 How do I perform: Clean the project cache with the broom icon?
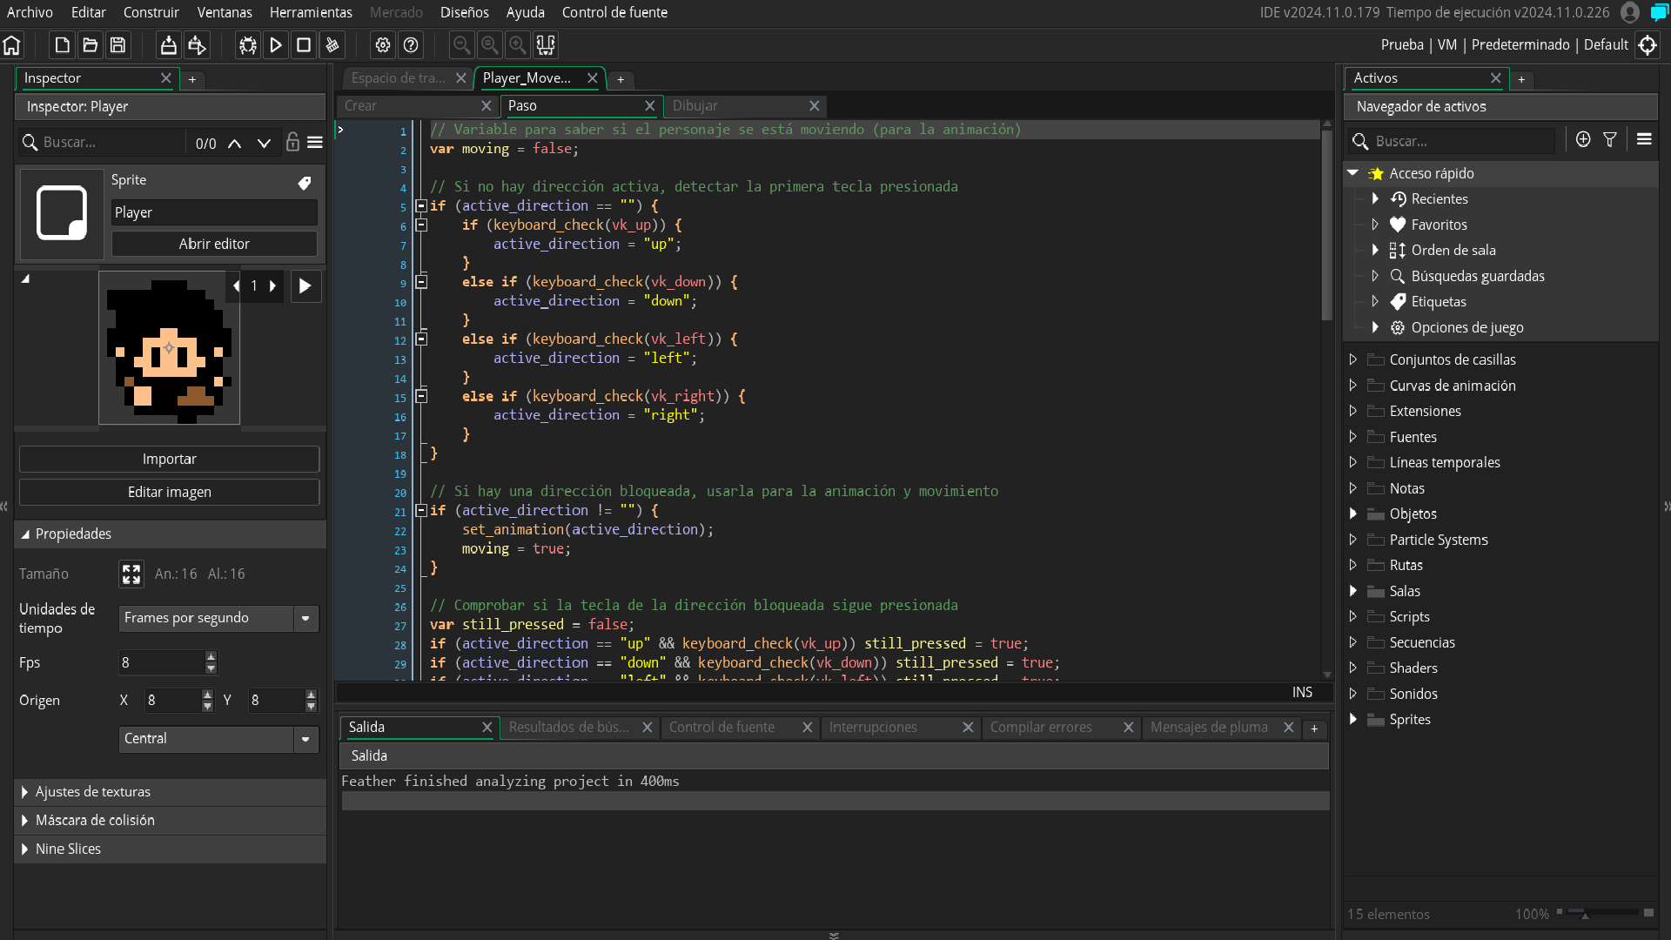click(332, 44)
